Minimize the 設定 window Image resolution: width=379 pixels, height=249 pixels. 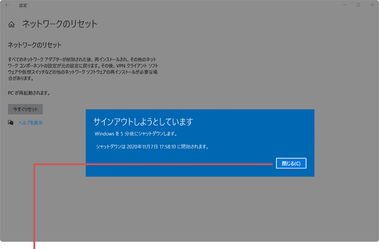(345, 5)
